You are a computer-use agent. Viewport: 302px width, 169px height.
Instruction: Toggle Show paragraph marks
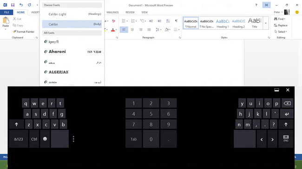(176, 21)
